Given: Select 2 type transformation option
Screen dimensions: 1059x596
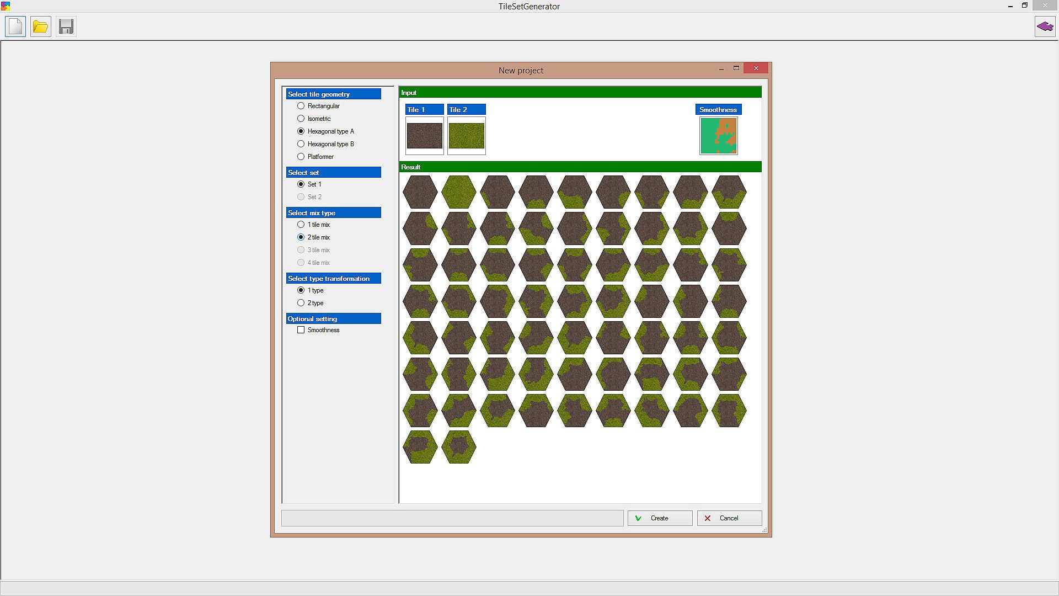Looking at the screenshot, I should pos(301,303).
